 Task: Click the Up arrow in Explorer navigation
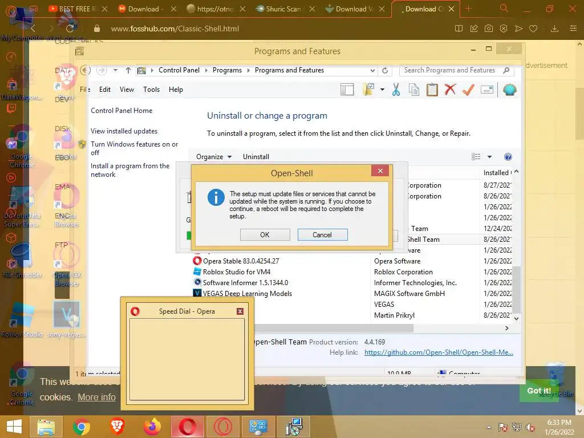[128, 70]
